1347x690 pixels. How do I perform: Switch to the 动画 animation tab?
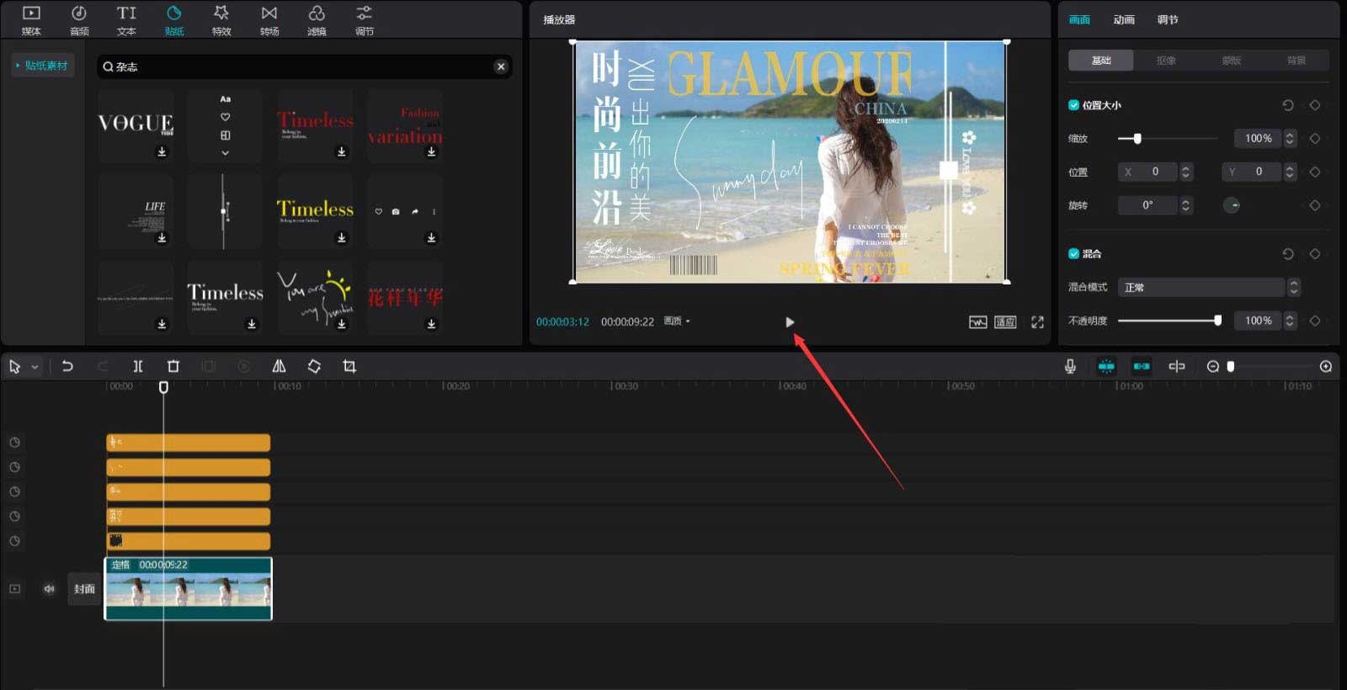[1124, 19]
